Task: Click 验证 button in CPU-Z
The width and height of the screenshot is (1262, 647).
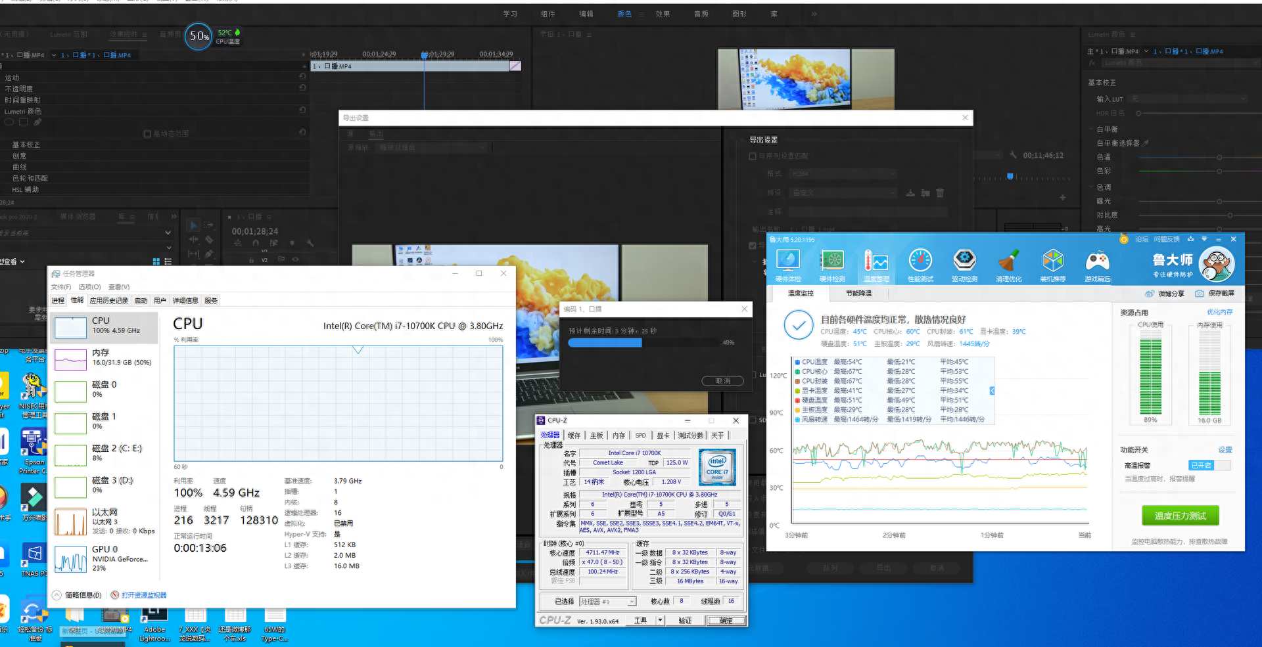Action: click(685, 620)
